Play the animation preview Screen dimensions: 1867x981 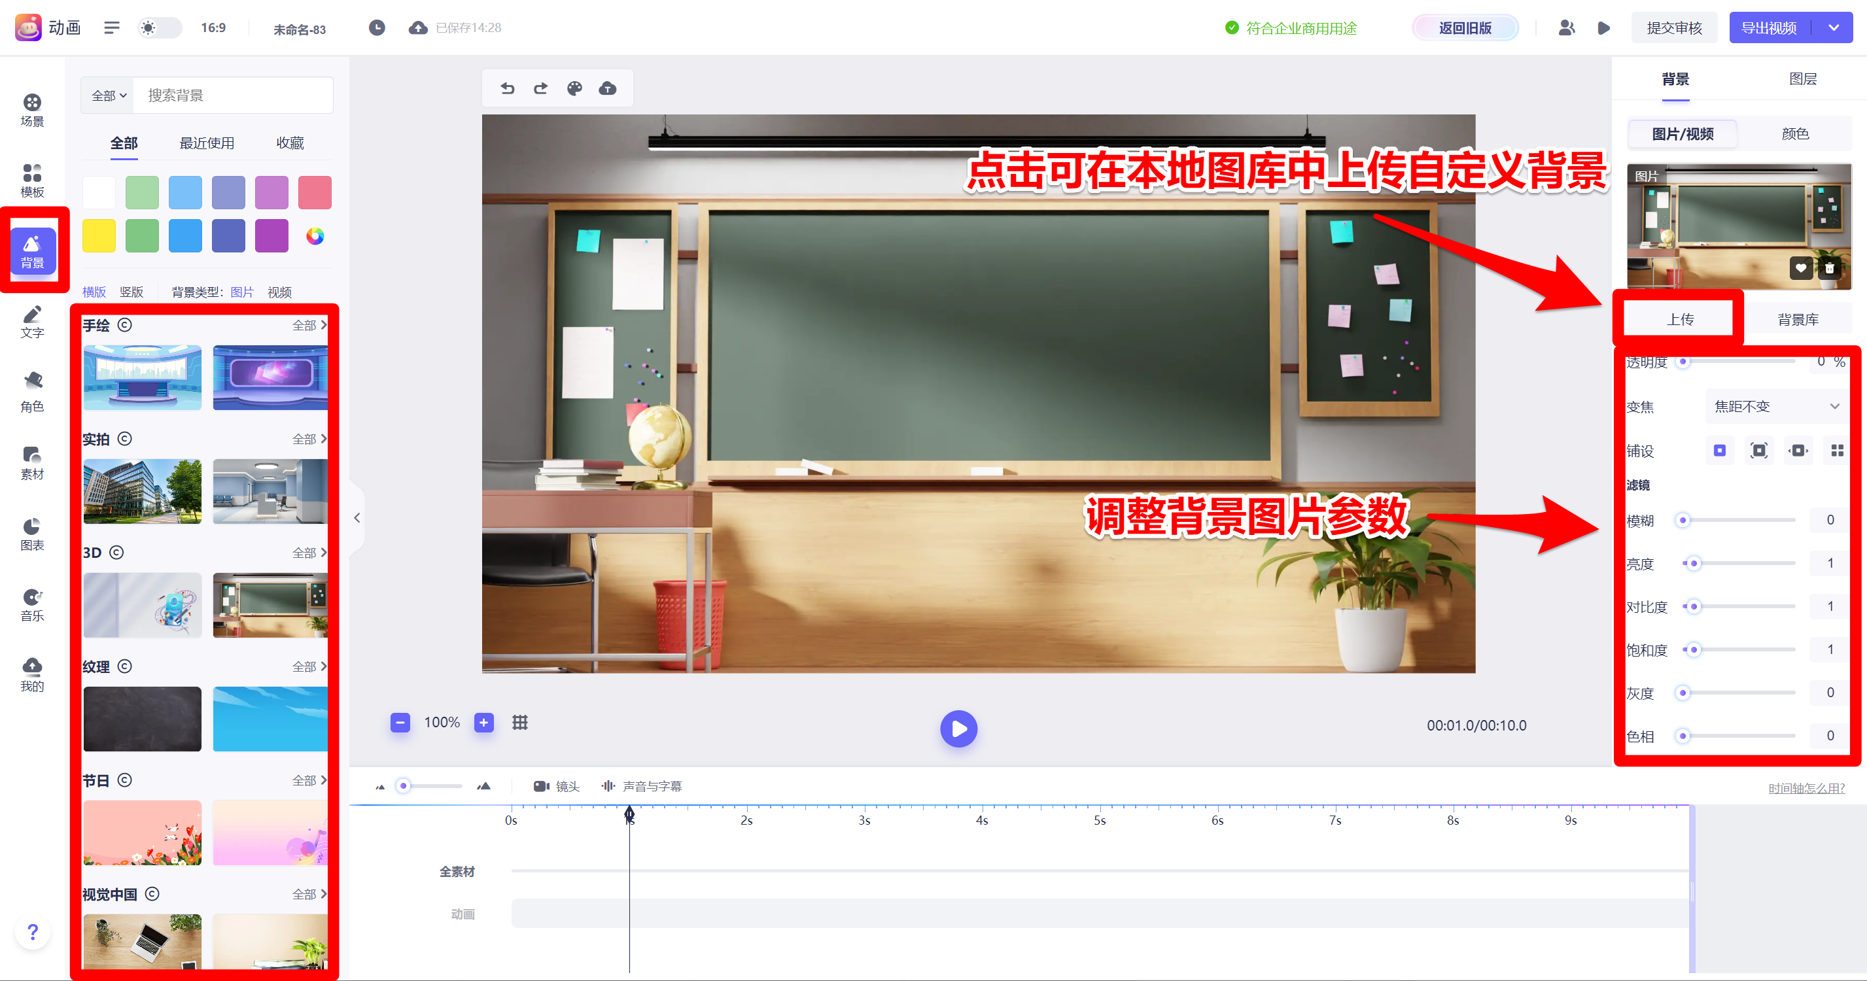point(958,728)
